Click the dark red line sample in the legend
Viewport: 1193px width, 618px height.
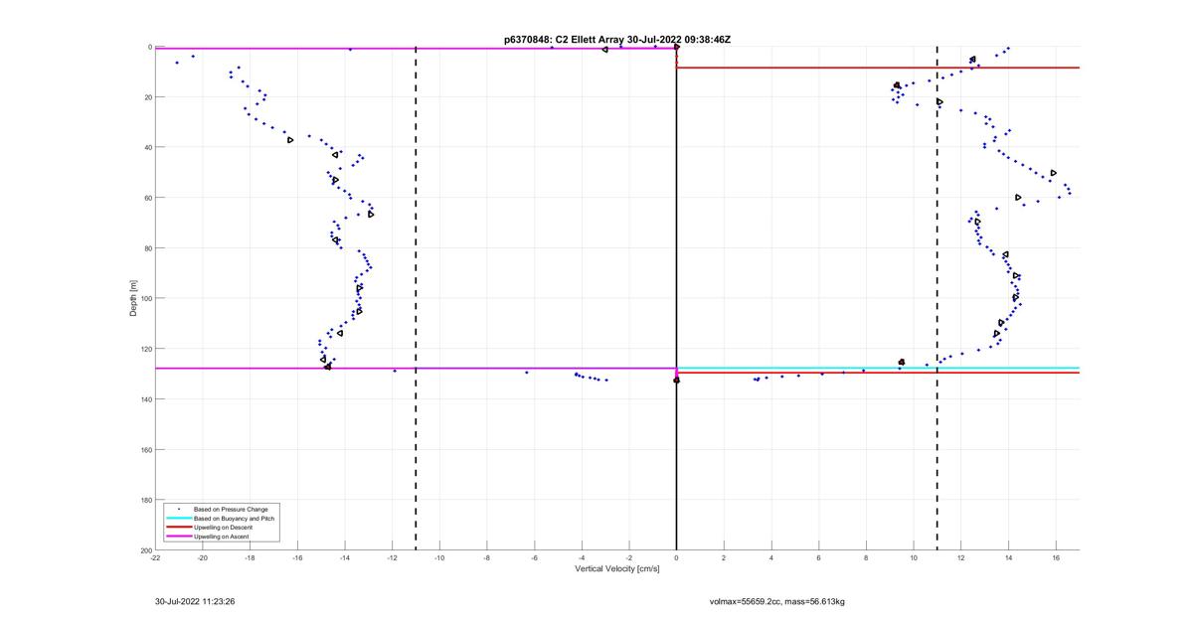tap(178, 528)
